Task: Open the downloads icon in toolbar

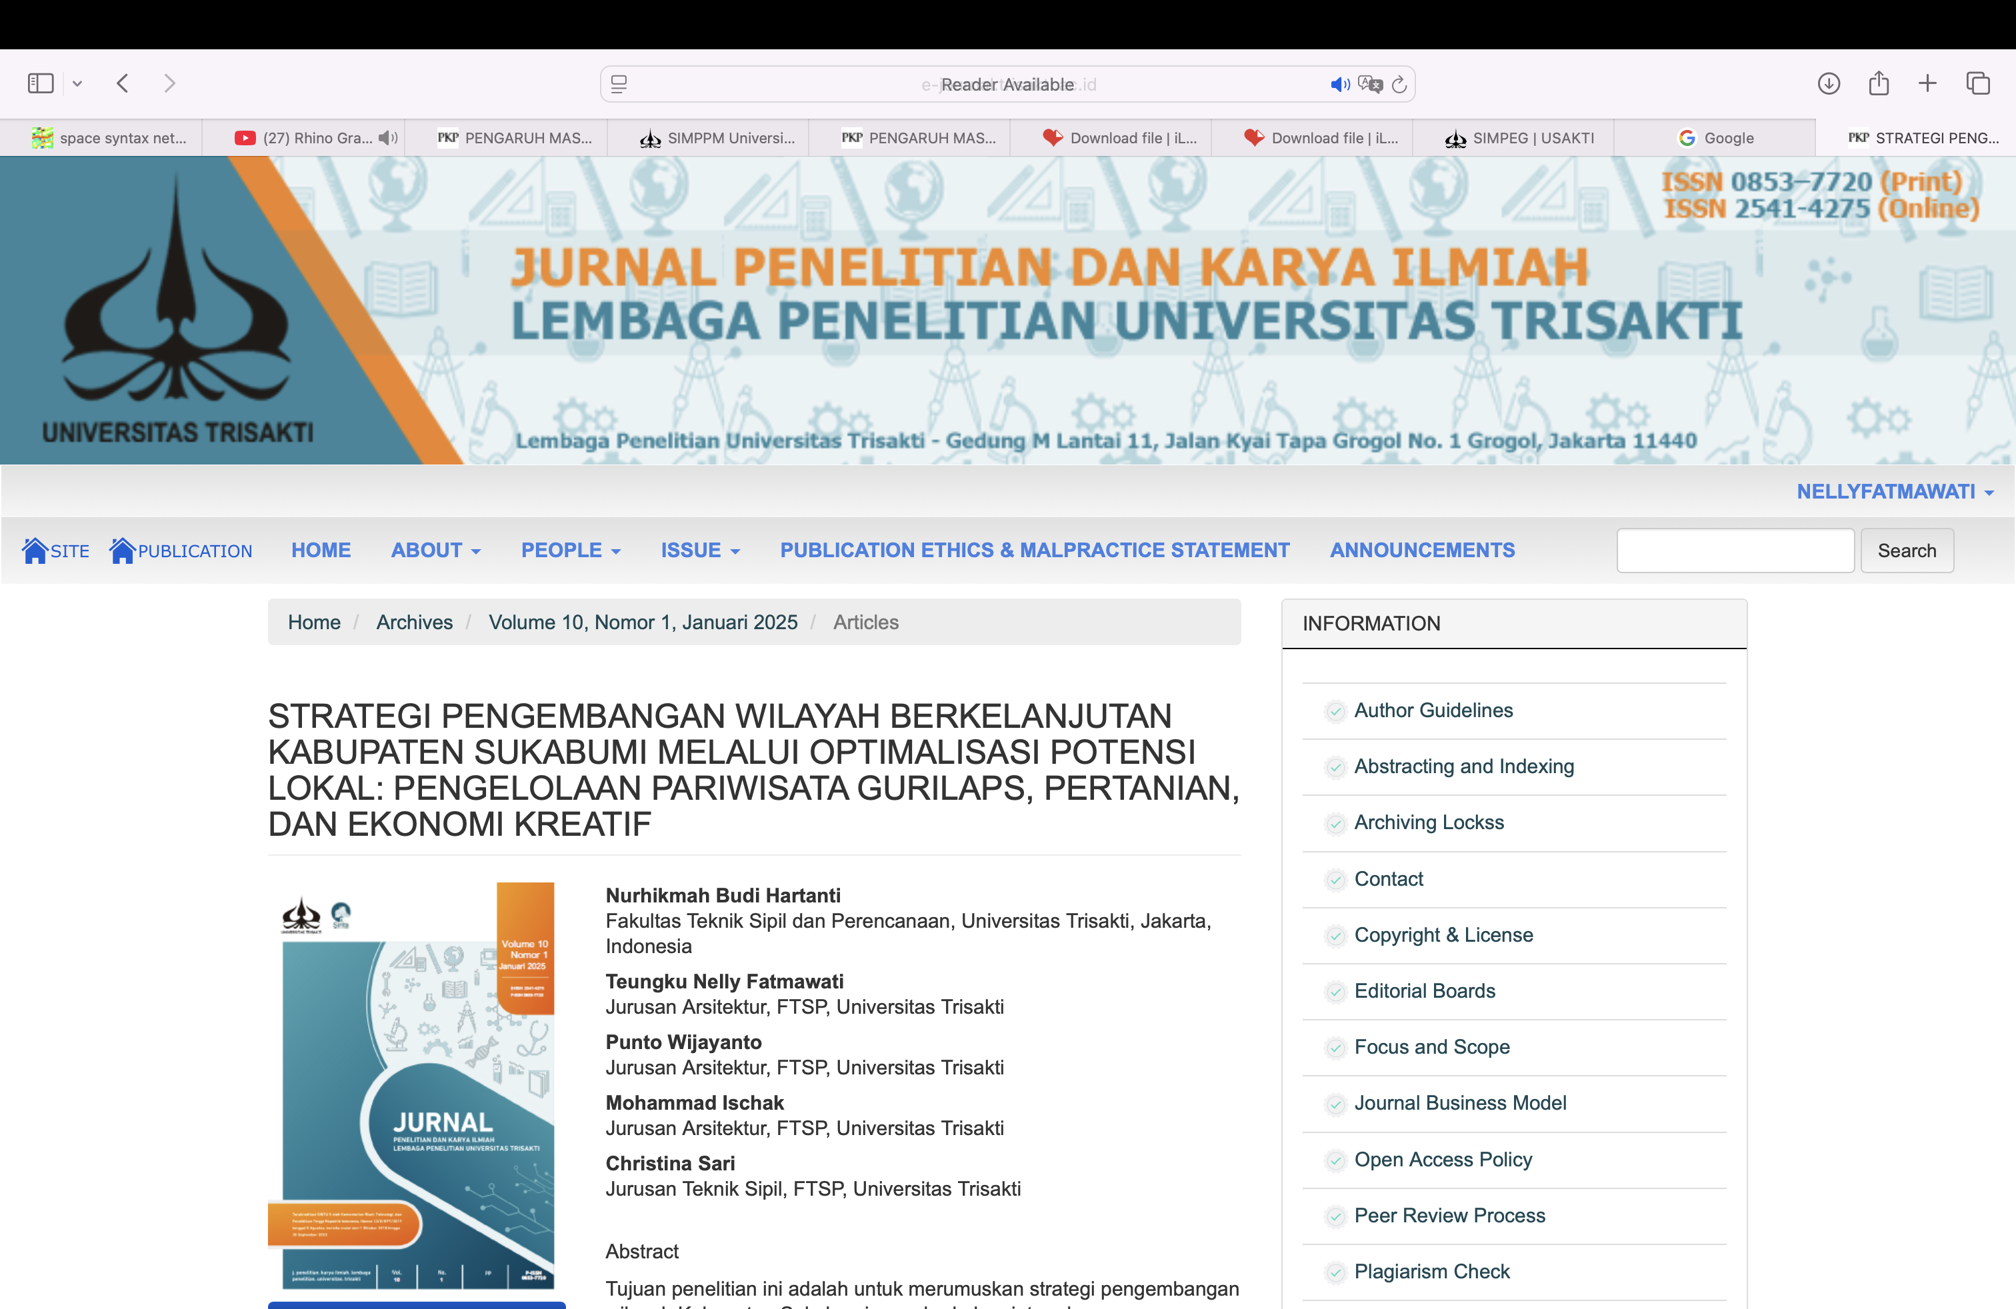Action: (1828, 83)
